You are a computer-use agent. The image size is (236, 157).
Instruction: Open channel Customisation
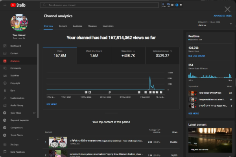[17, 98]
